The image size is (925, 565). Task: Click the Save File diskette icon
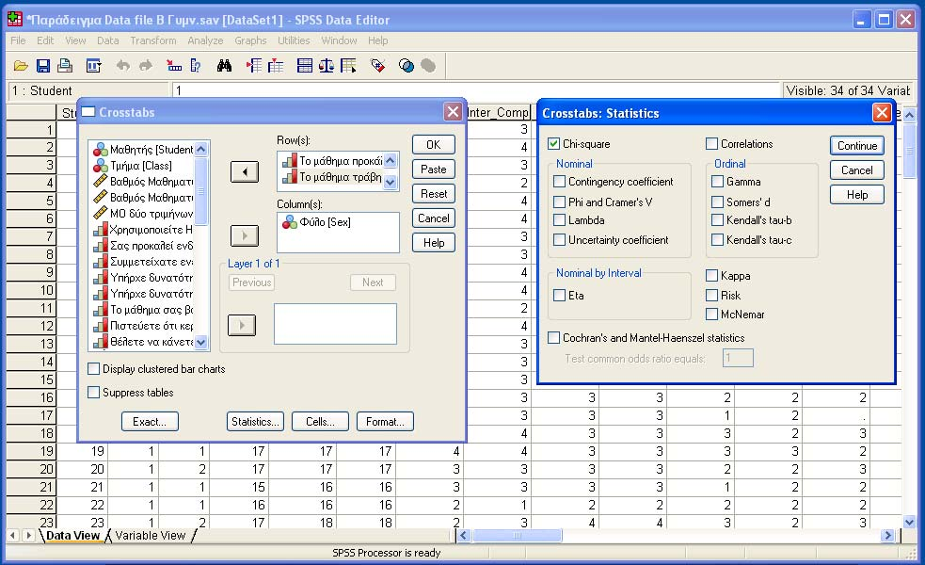point(43,66)
